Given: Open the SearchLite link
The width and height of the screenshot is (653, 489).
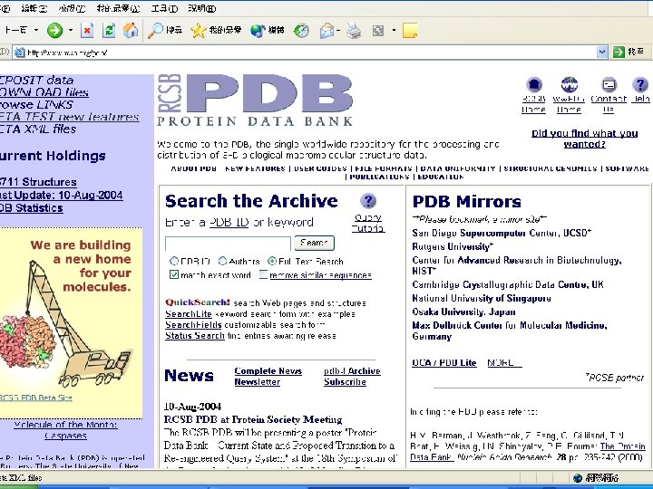Looking at the screenshot, I should pyautogui.click(x=189, y=314).
